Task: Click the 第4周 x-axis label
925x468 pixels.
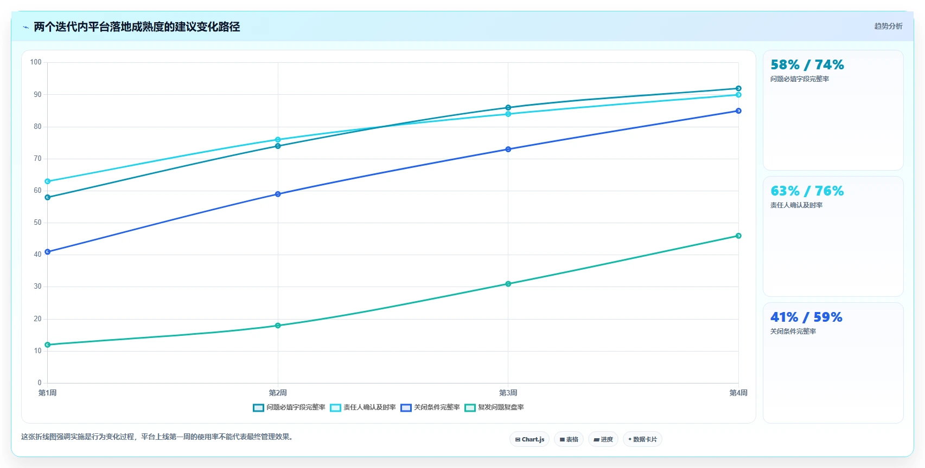Action: tap(738, 393)
